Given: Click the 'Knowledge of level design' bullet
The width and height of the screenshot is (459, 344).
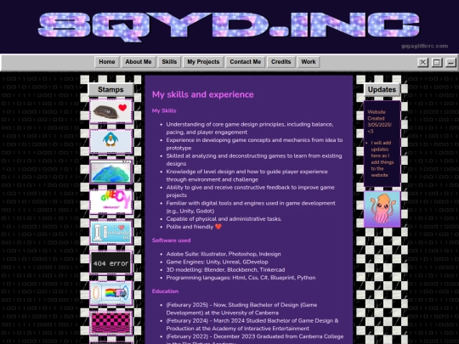Looking at the screenshot, I should tap(246, 176).
